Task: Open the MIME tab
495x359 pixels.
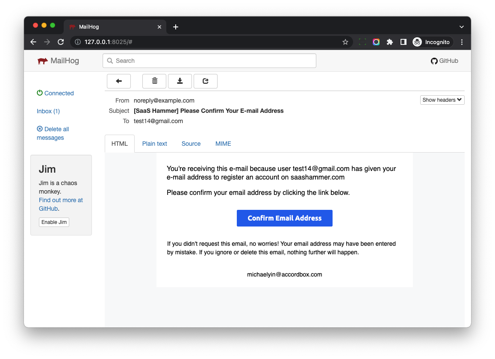Action: [x=223, y=144]
